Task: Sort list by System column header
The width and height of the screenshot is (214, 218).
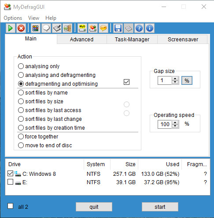Action: (x=97, y=164)
